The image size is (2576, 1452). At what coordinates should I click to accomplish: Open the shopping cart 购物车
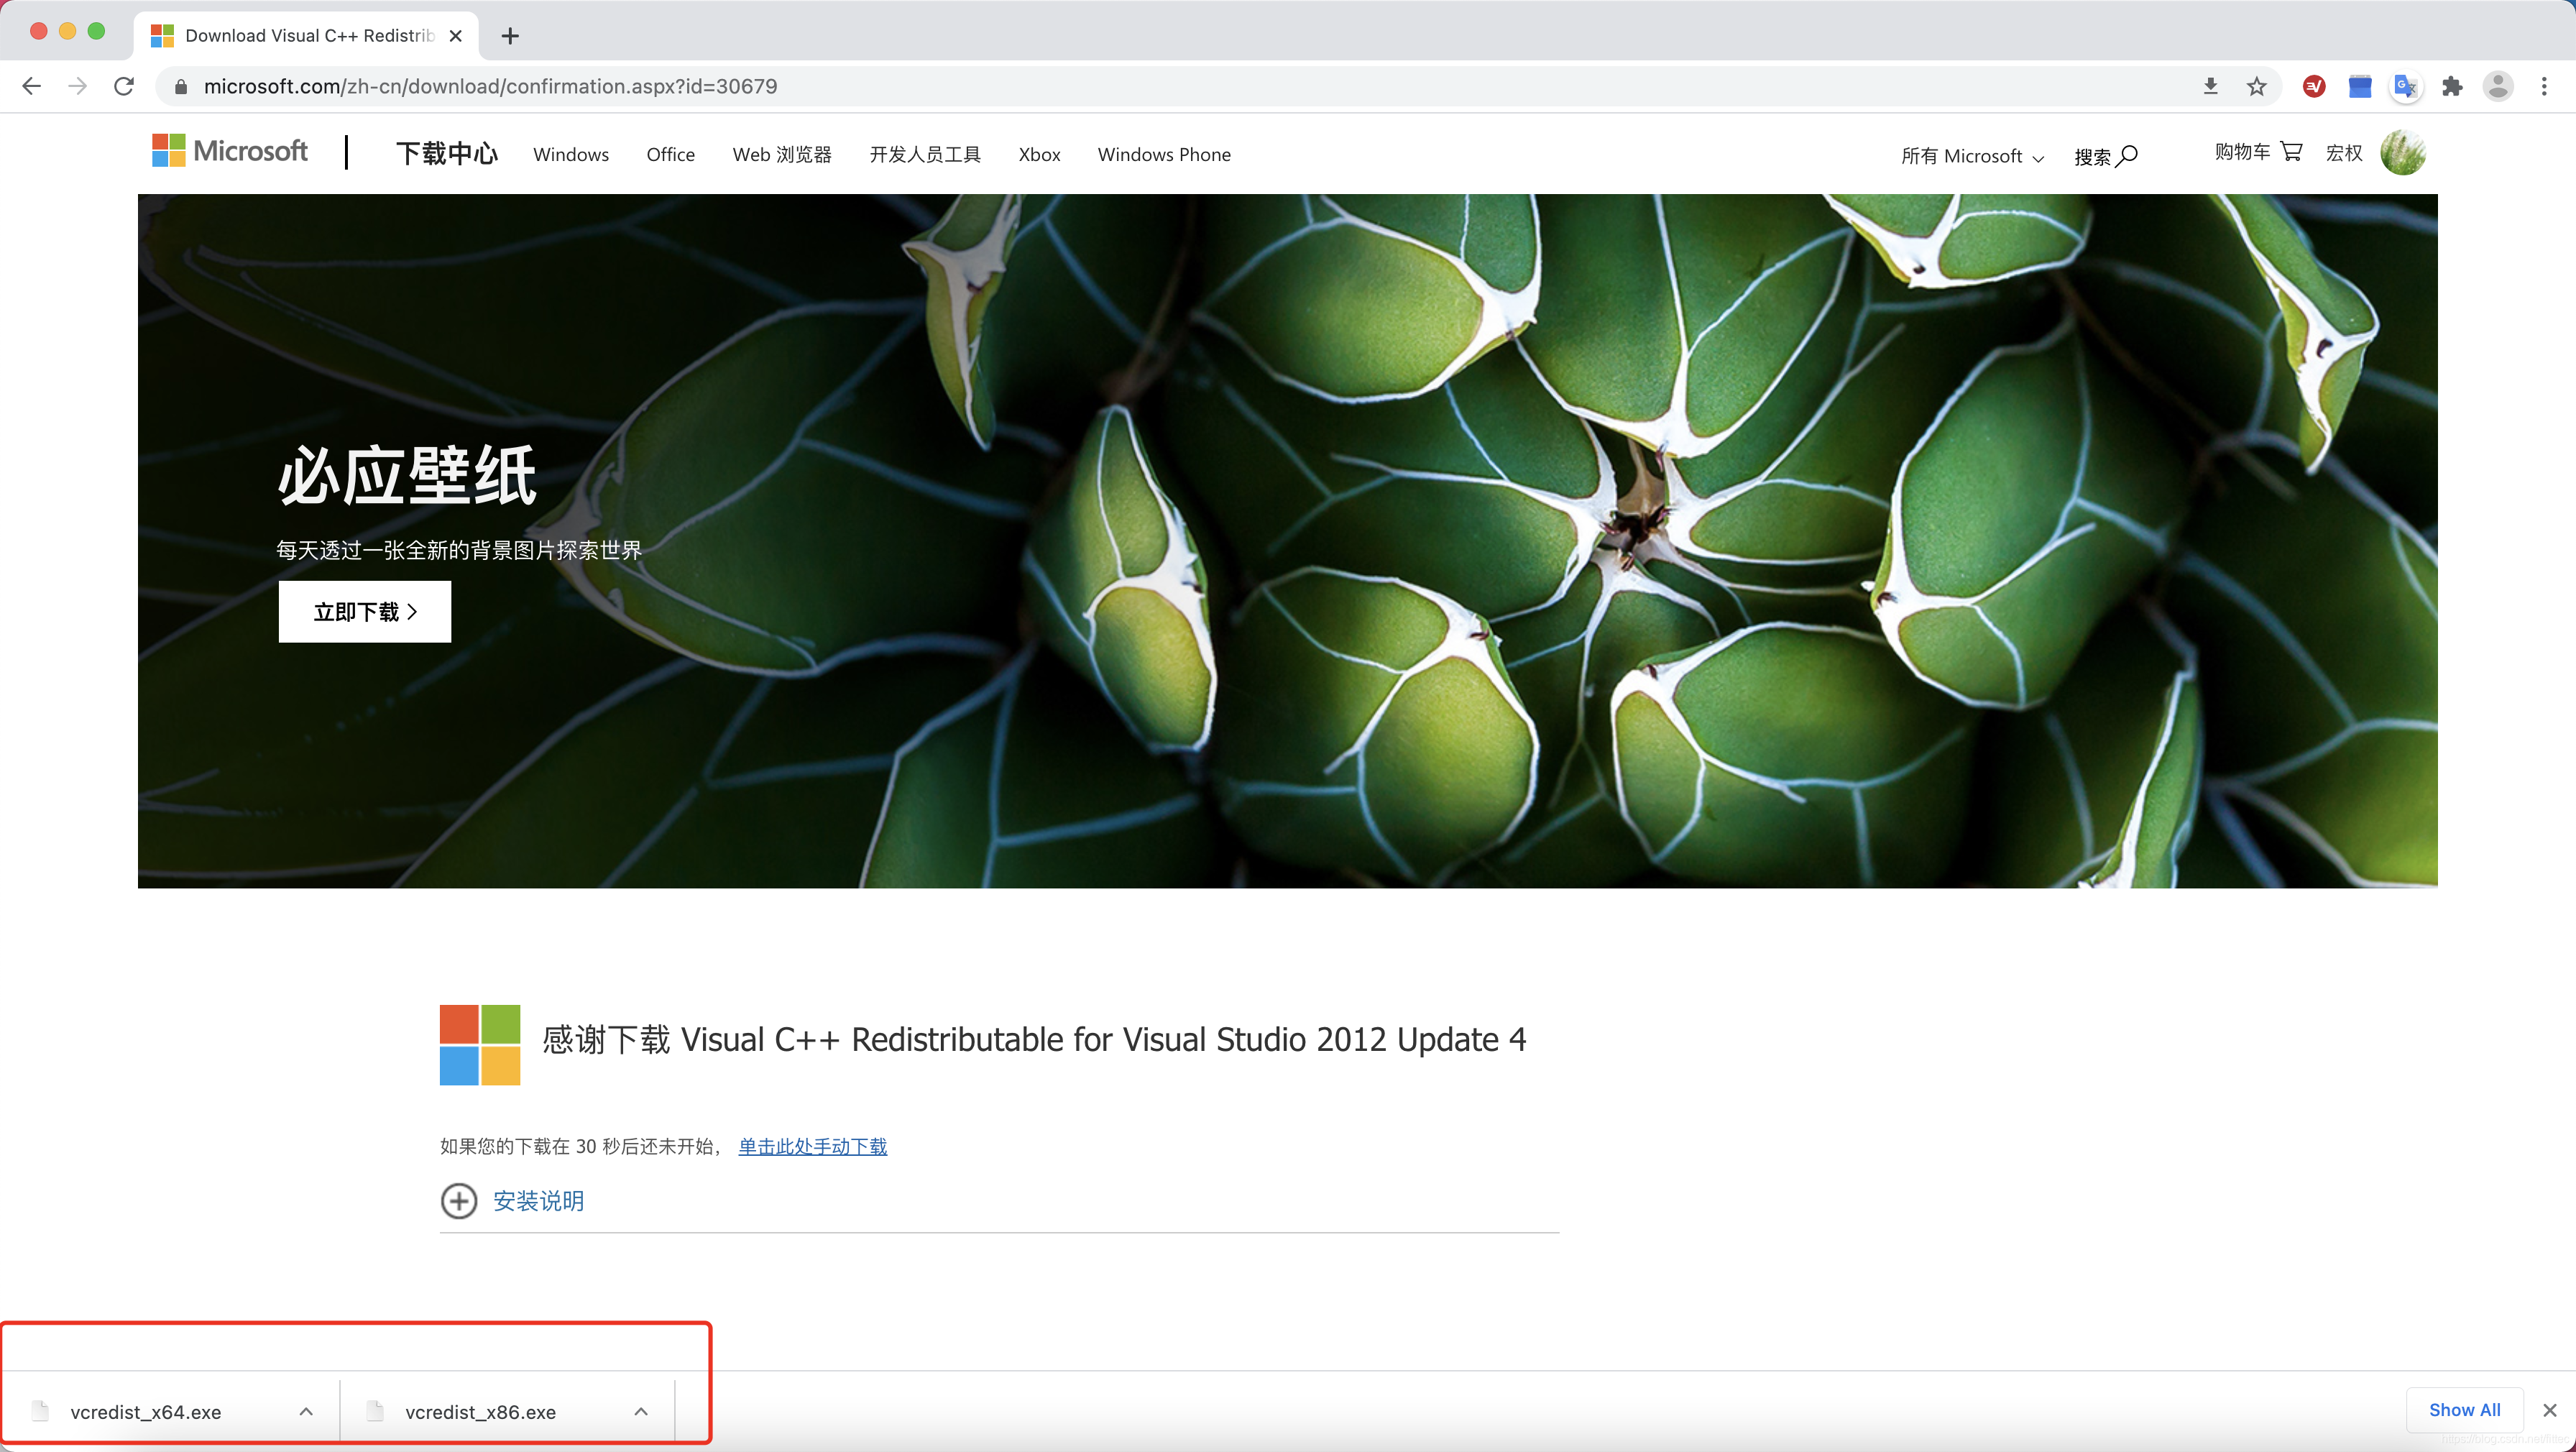2259,151
